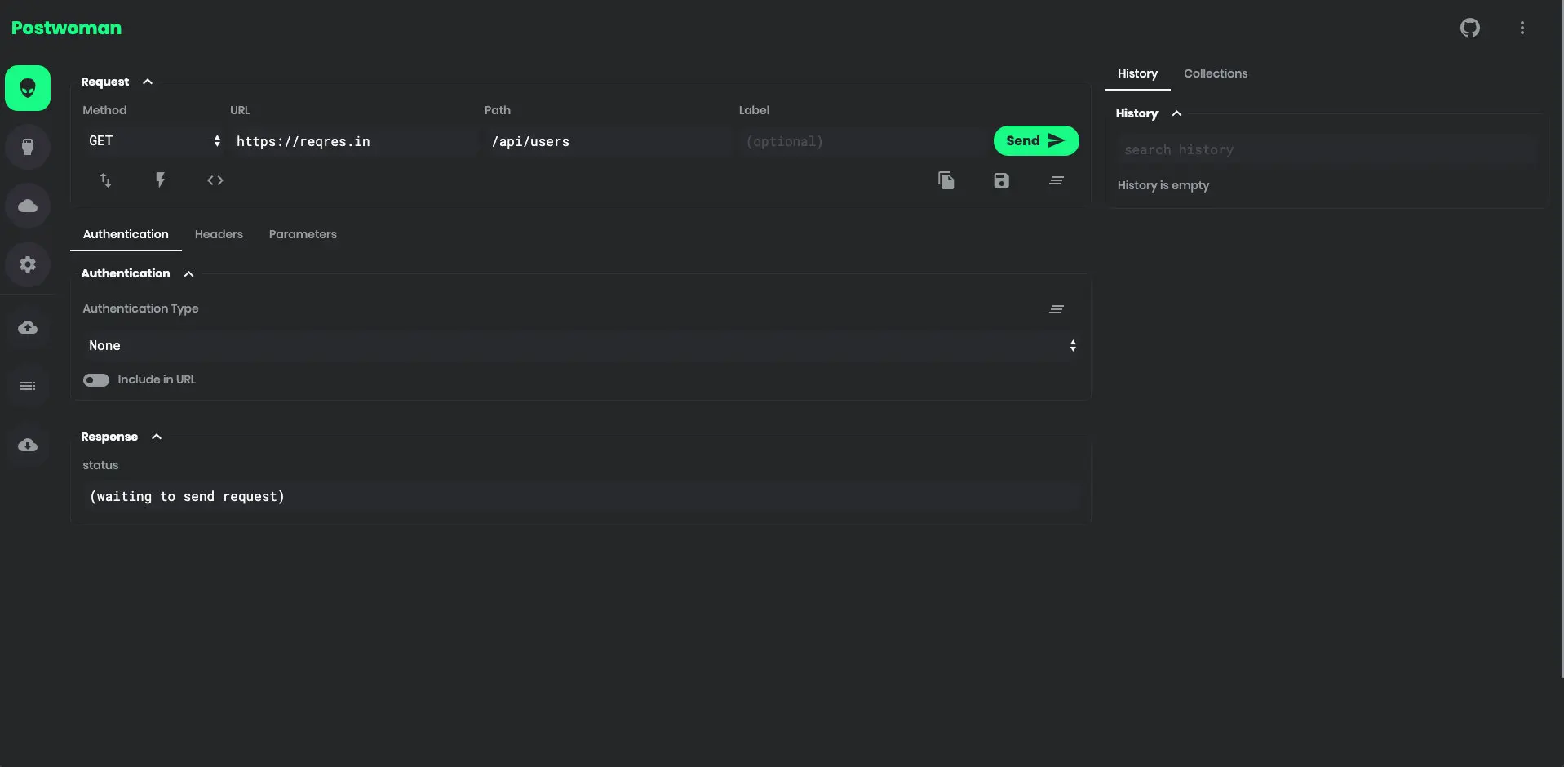The height and width of the screenshot is (767, 1564).
Task: Click the response status field
Action: pyautogui.click(x=581, y=496)
